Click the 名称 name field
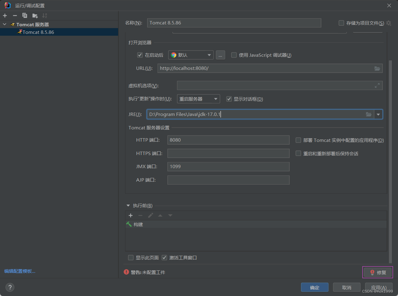Image resolution: width=398 pixels, height=296 pixels. [x=234, y=23]
